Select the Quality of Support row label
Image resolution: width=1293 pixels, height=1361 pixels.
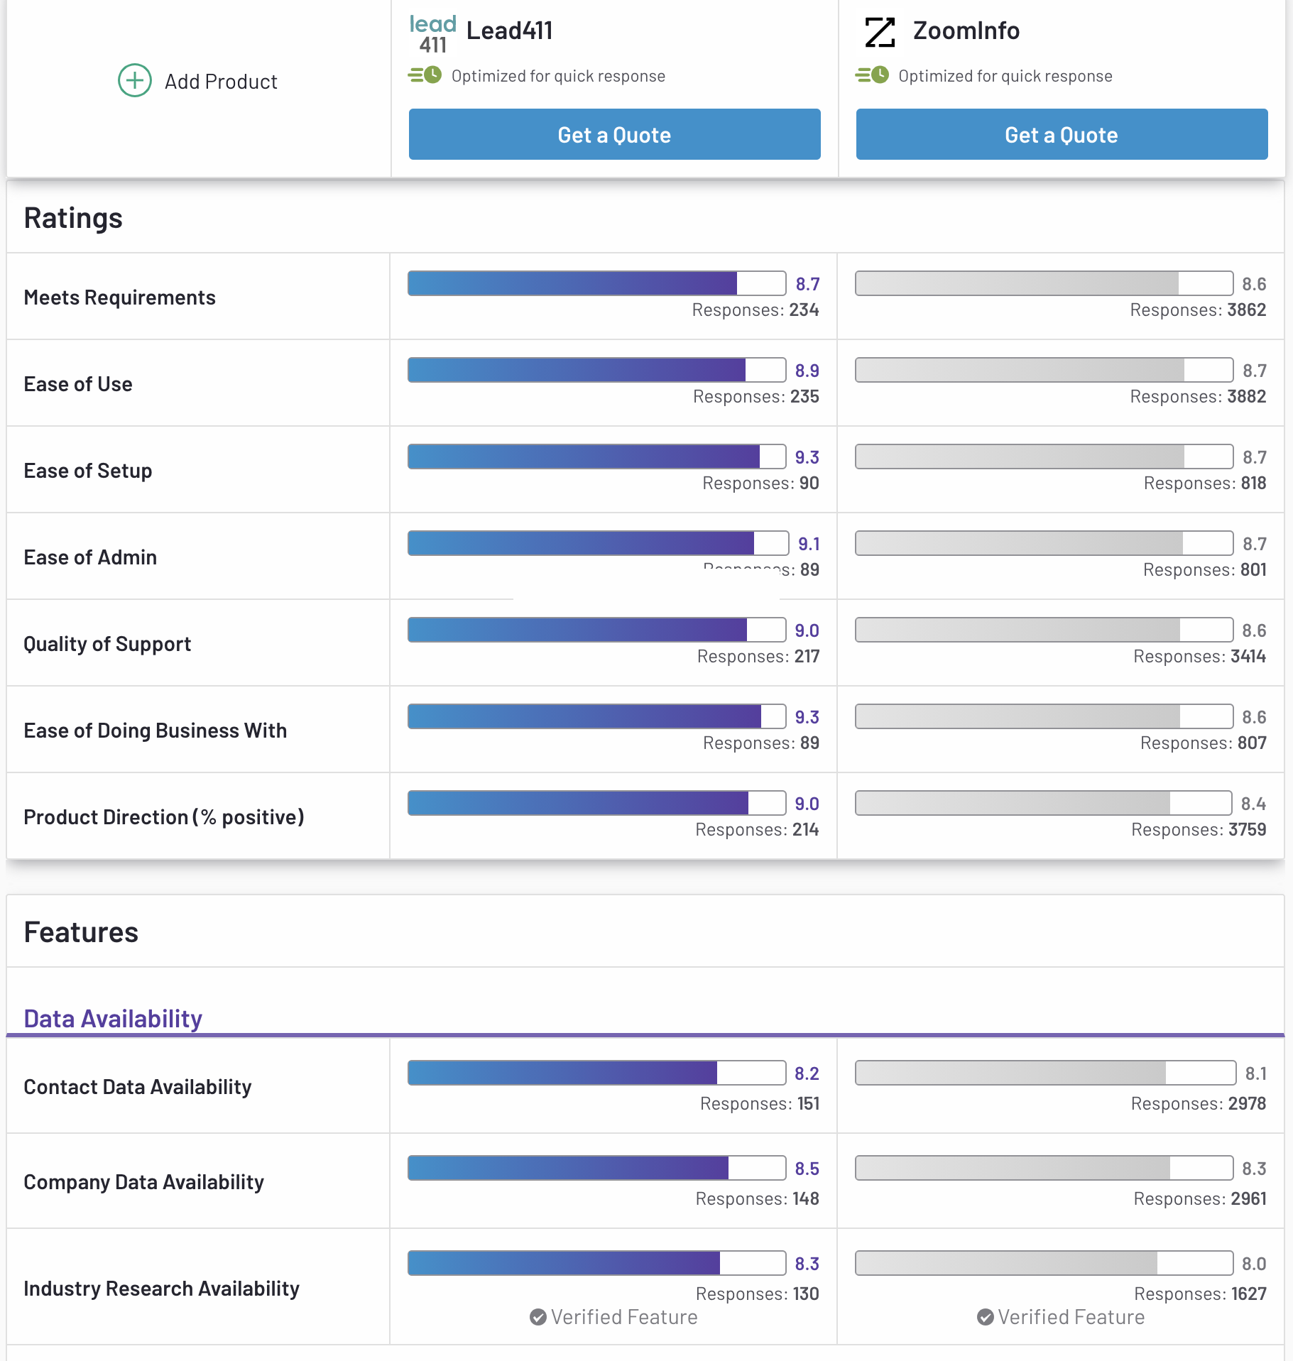(107, 644)
